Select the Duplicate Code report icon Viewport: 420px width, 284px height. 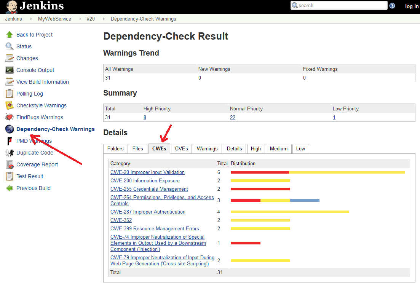9,152
